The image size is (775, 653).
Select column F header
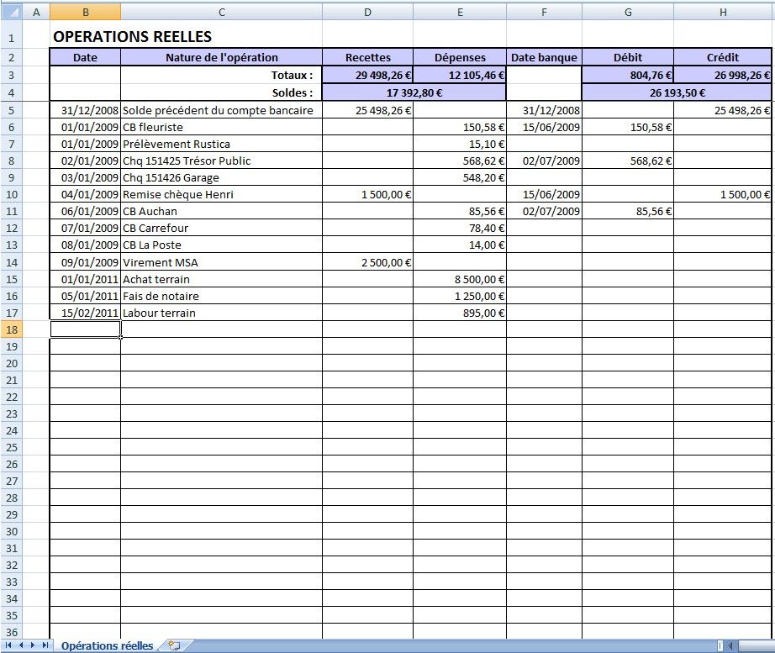(x=544, y=12)
